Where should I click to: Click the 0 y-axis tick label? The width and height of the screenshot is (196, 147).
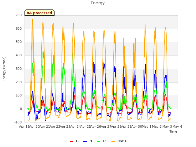coord(21,109)
